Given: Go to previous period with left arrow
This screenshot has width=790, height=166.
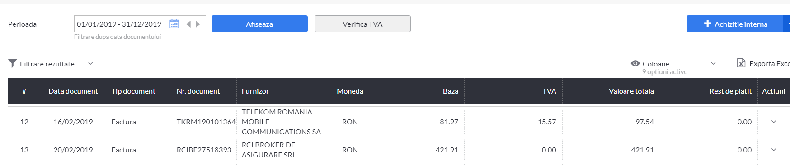Looking at the screenshot, I should (188, 24).
